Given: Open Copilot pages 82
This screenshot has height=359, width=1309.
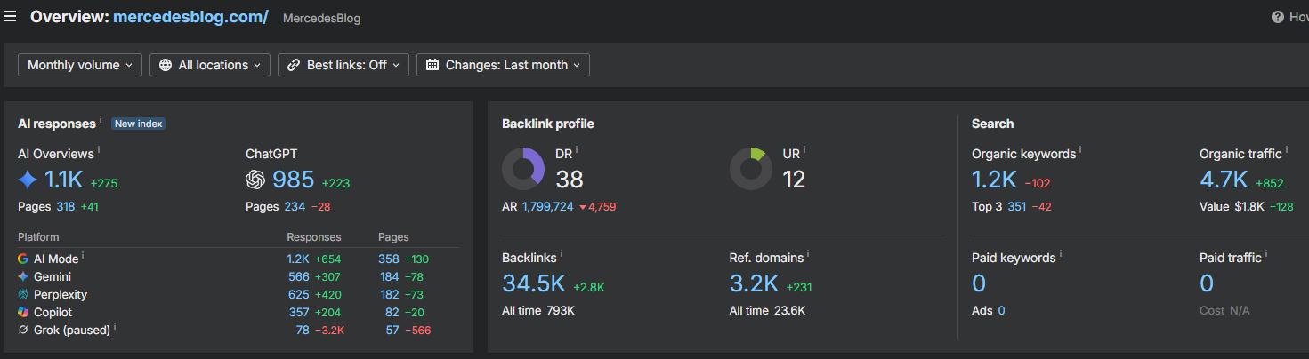Looking at the screenshot, I should tap(392, 312).
